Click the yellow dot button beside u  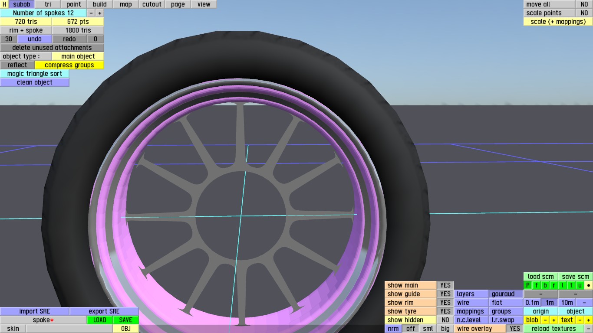pos(589,285)
